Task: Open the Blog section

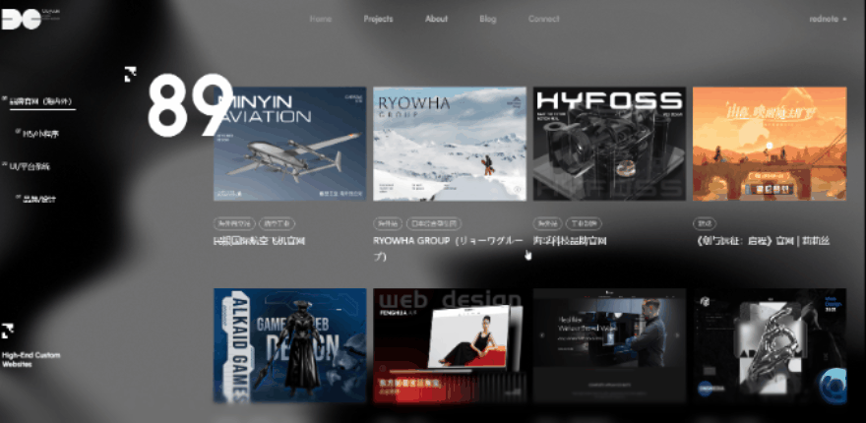Action: [x=488, y=19]
